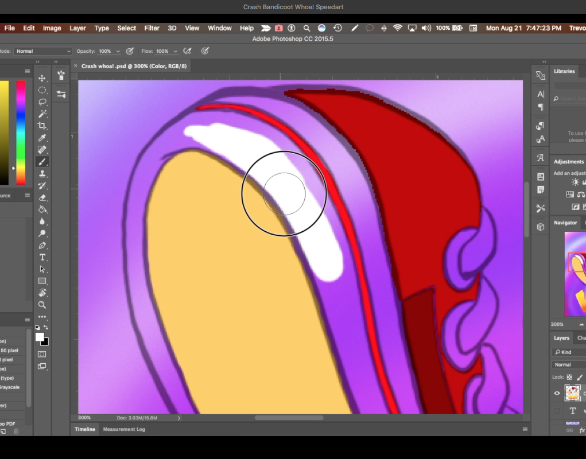This screenshot has height=459, width=586.
Task: Click the background black color swatch
Action: point(45,342)
